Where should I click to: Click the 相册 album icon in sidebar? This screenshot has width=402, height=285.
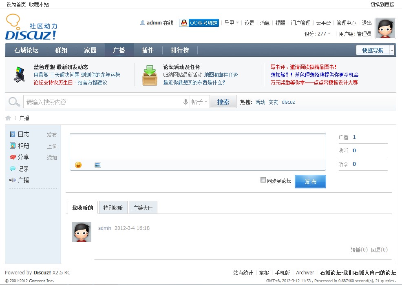click(x=13, y=146)
